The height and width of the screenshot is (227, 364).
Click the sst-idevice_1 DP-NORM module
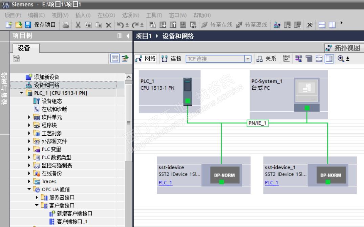tap(331, 175)
